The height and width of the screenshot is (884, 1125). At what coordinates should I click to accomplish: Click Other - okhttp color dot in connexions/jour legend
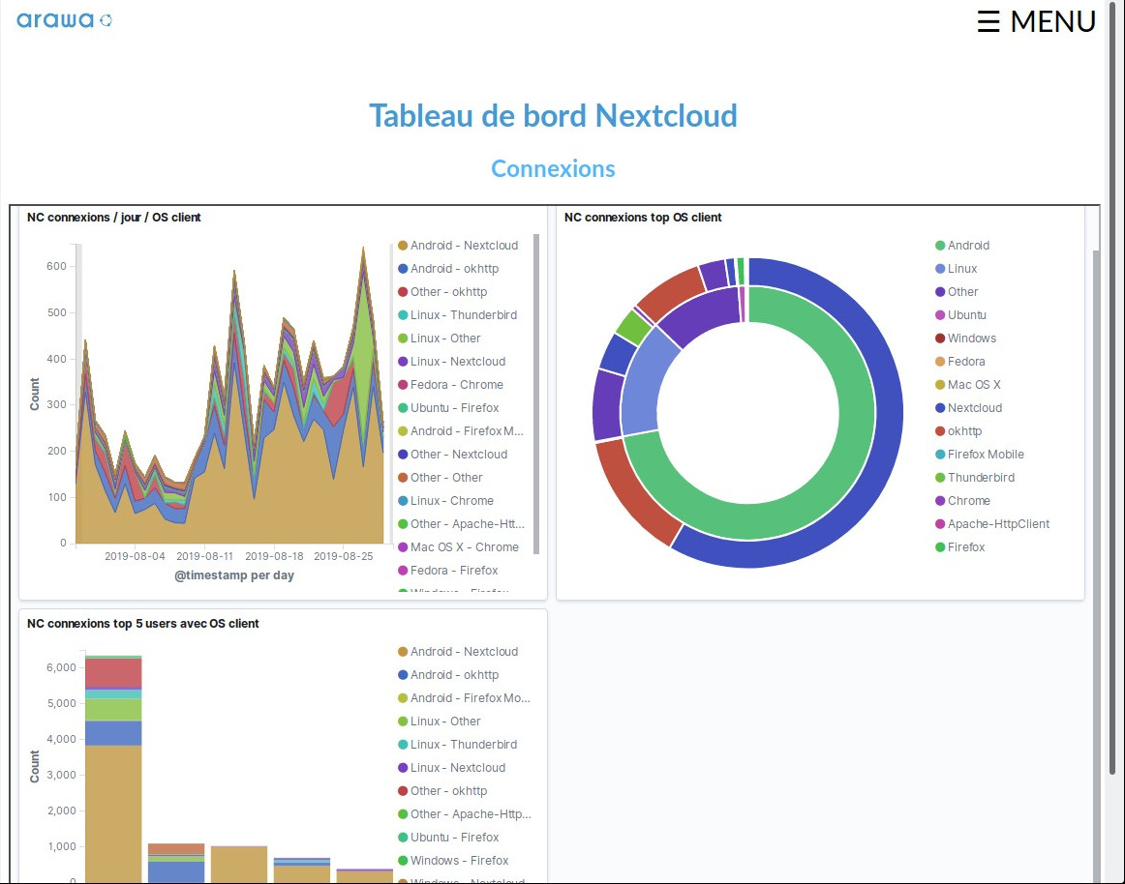(403, 292)
